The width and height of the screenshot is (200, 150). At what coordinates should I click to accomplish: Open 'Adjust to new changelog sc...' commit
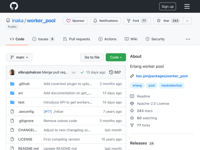(67, 130)
